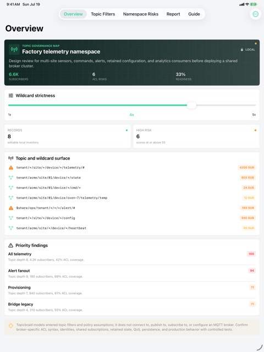Image resolution: width=264 pixels, height=352 pixels.
Task: Tap the cellular signal icon in status bar
Action: (x=242, y=4)
